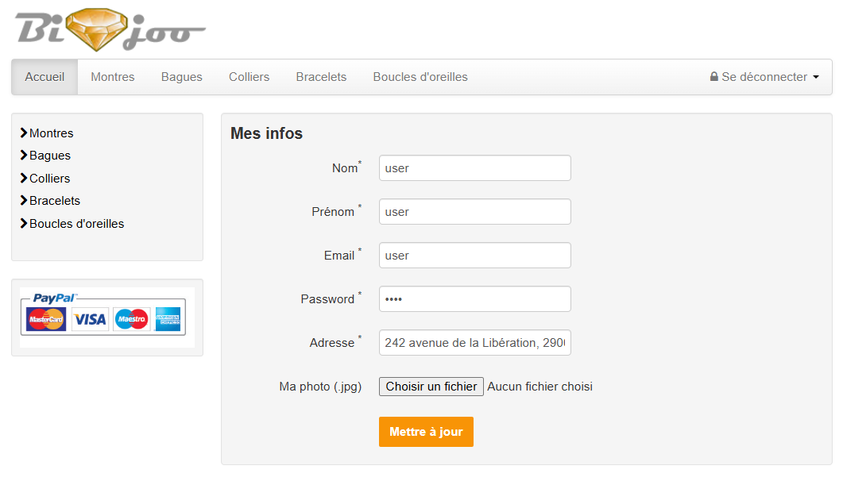
Task: Open the Boucles d'oreilles tab
Action: click(x=420, y=76)
